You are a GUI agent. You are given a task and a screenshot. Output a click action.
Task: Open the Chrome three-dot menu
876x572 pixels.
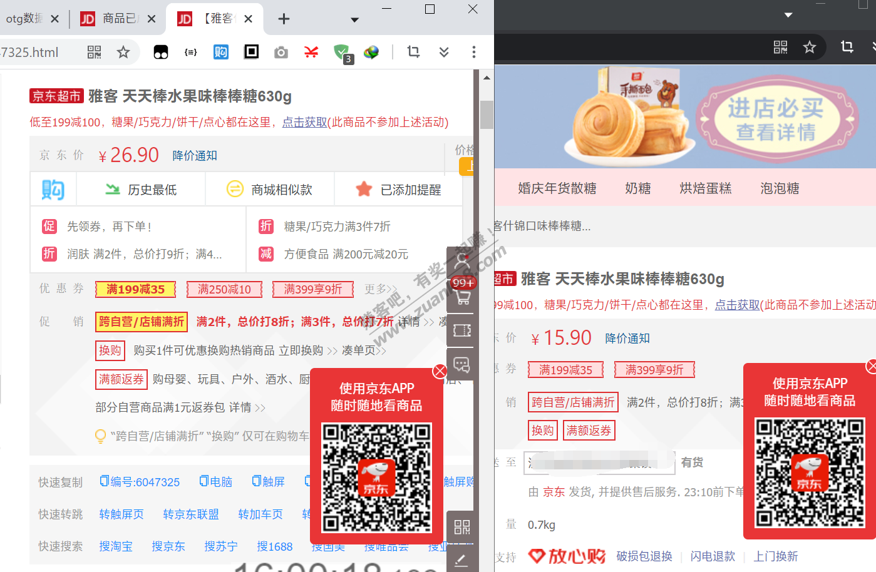coord(474,52)
